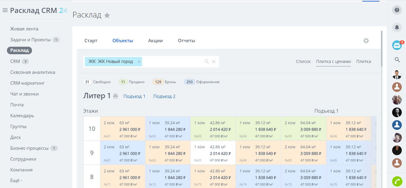This screenshot has width=406, height=188.
Task: Click floor number 10 row header
Action: pyautogui.click(x=92, y=129)
